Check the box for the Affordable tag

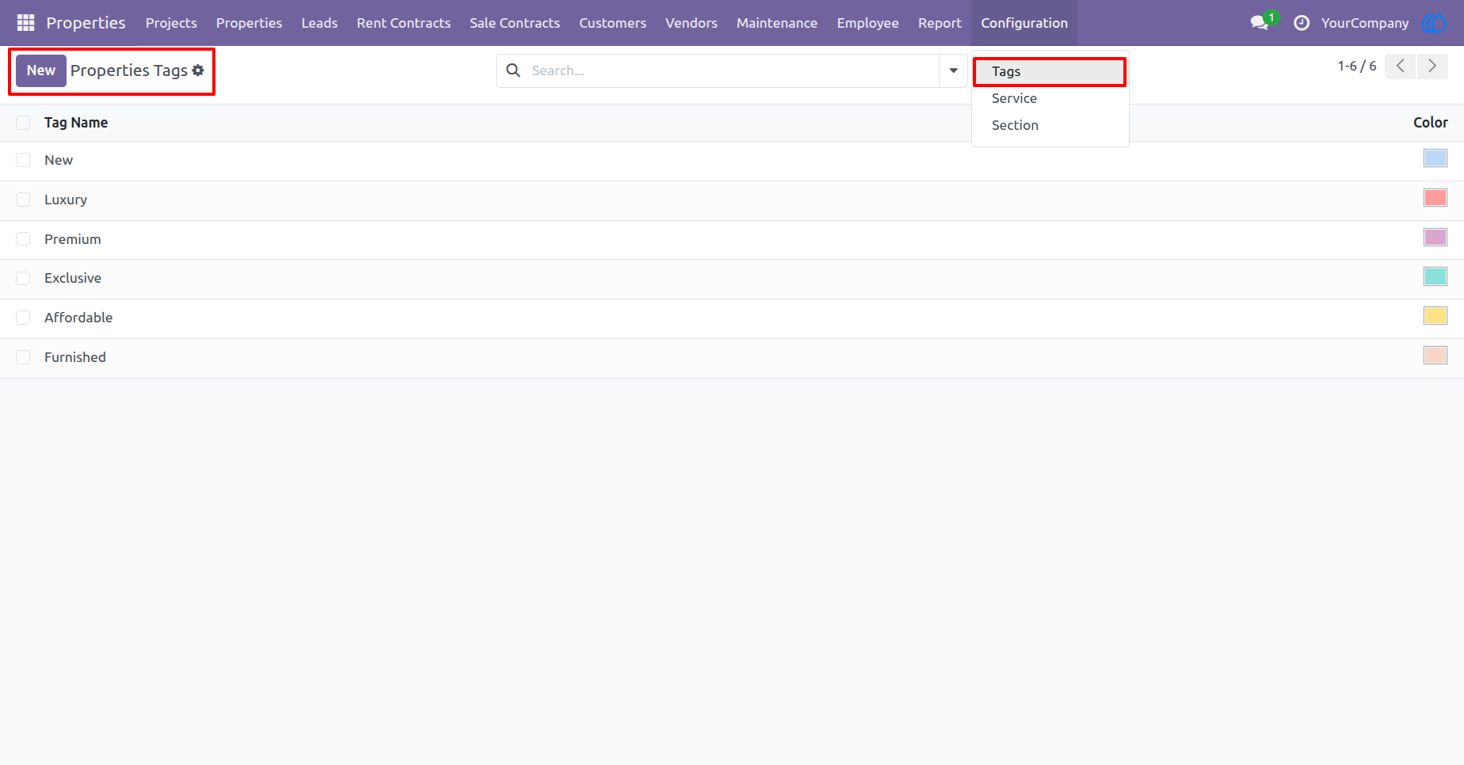pyautogui.click(x=23, y=318)
